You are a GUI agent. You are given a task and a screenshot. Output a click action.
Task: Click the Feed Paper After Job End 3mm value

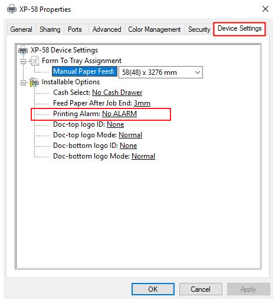142,103
